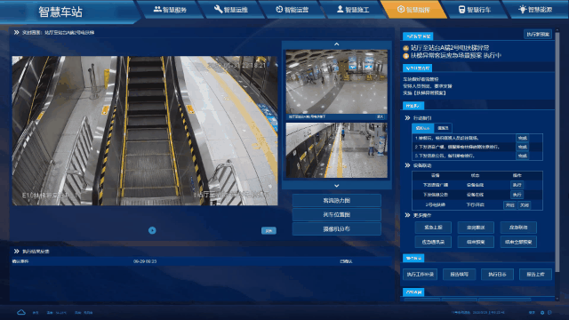Click the middle button in first operations row

coord(476,228)
